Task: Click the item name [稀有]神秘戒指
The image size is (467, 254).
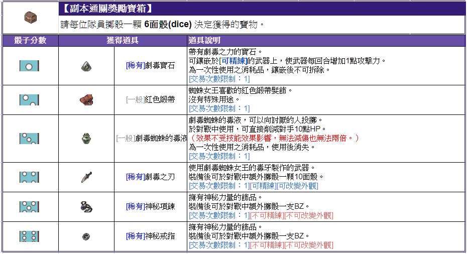Action: pos(151,236)
